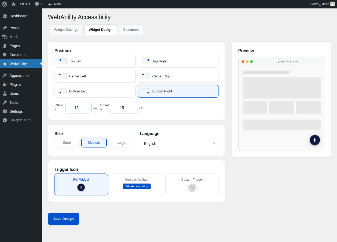
Task: Switch to the Widget Settings tab
Action: [x=66, y=30]
